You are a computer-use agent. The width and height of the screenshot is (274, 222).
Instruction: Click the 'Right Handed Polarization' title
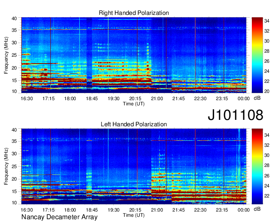point(134,13)
